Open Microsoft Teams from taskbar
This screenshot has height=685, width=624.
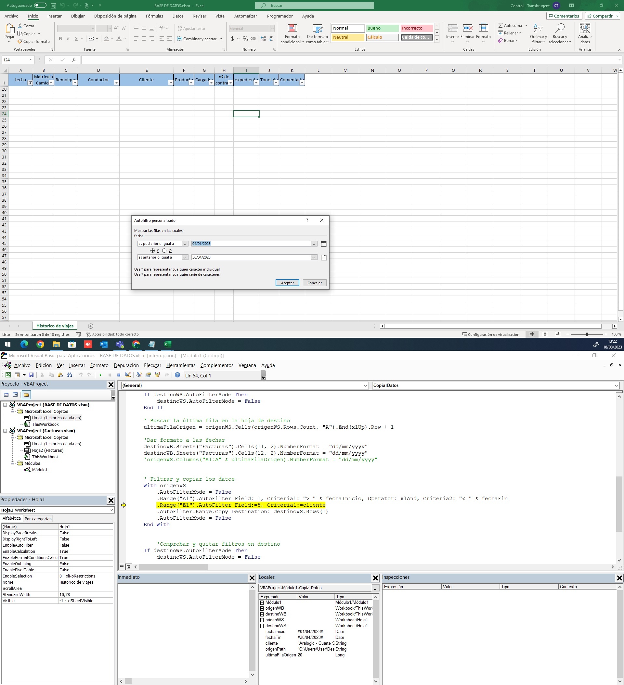click(120, 345)
